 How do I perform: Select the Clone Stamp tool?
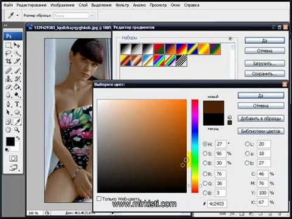tap(9, 78)
